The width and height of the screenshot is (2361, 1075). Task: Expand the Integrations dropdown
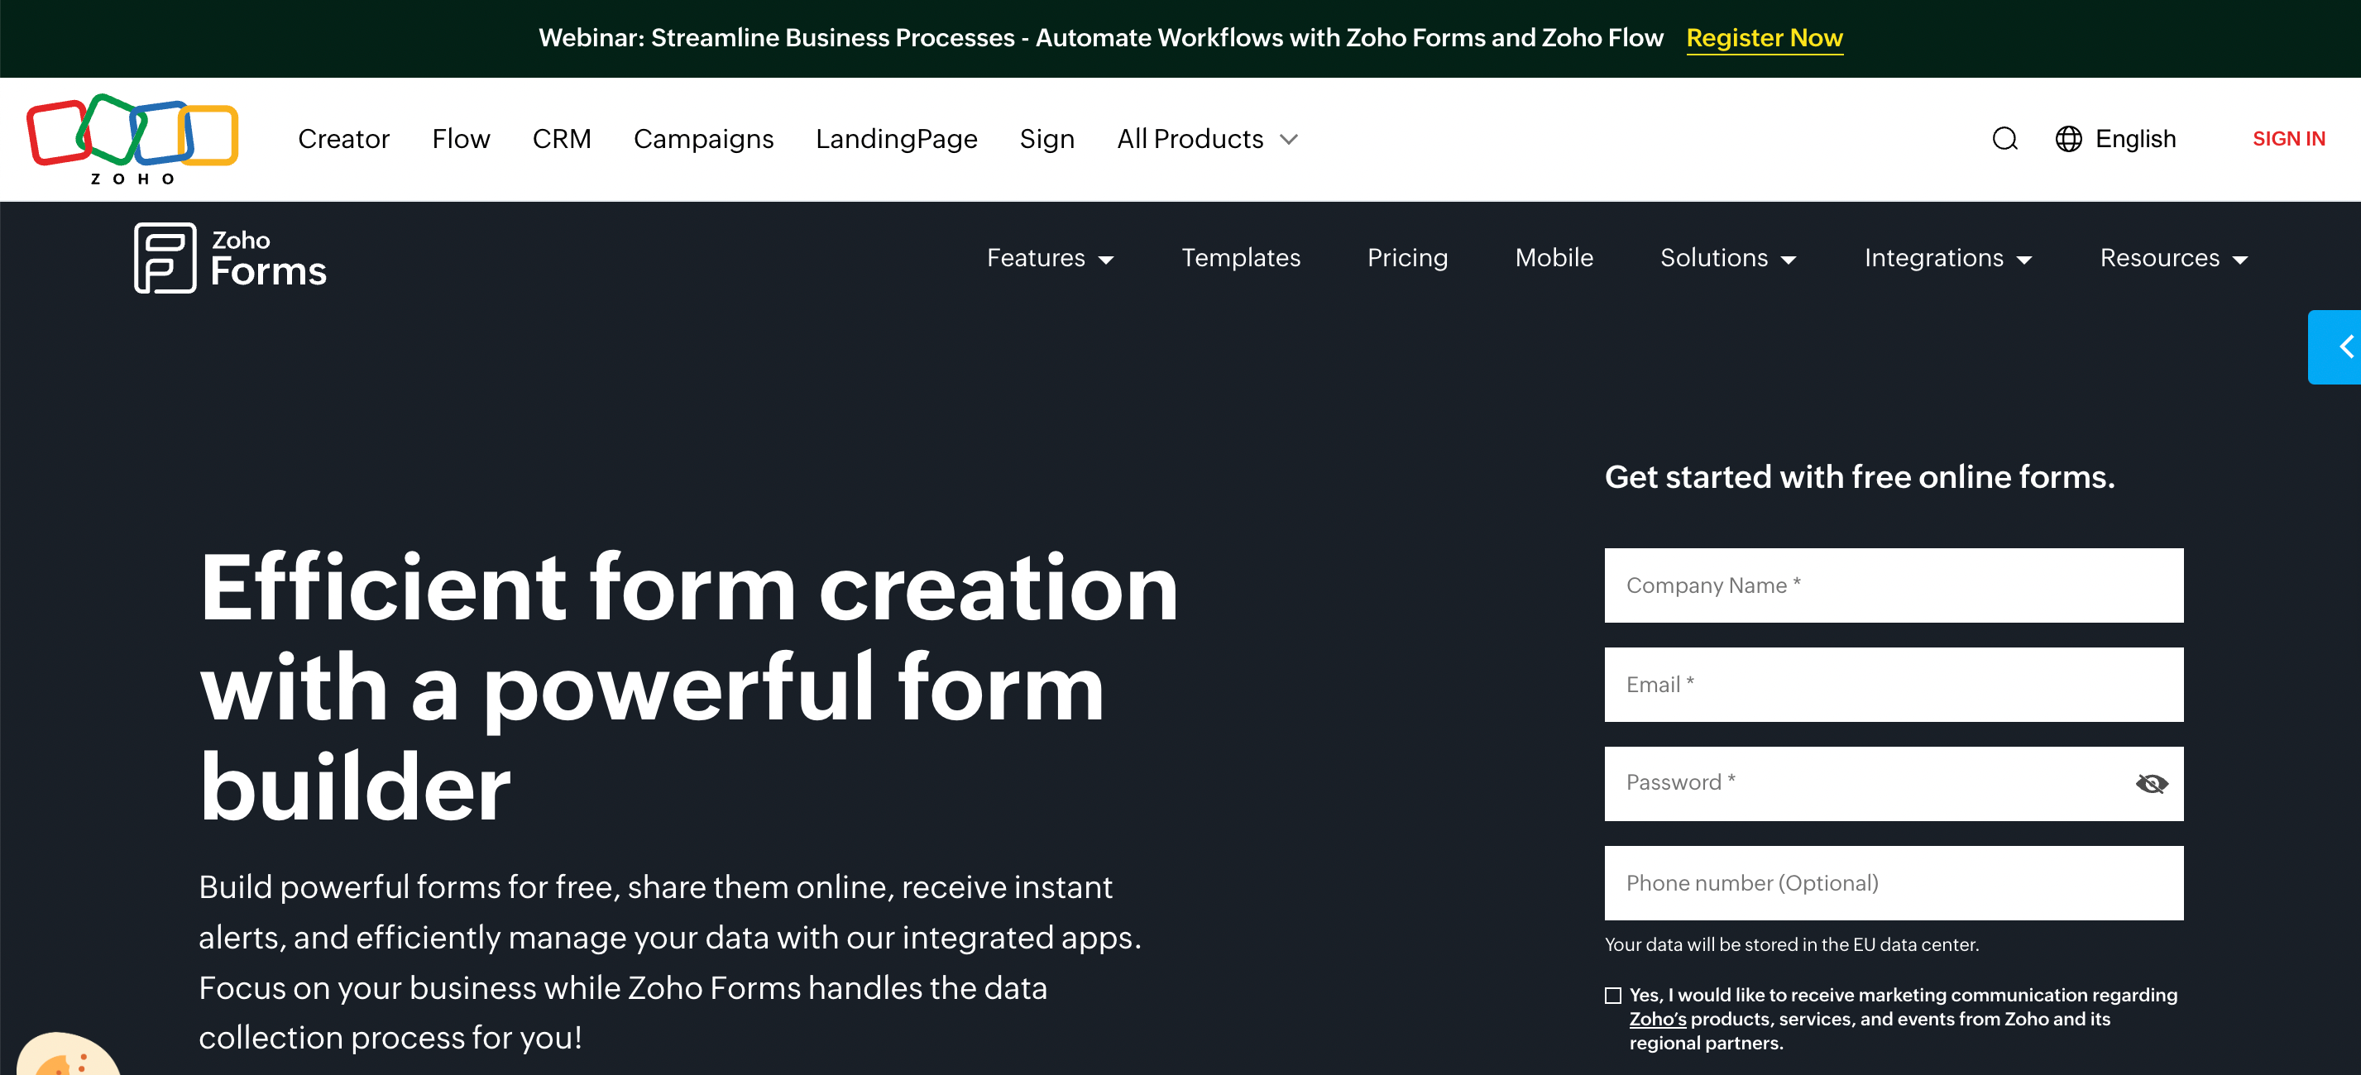coord(1934,257)
